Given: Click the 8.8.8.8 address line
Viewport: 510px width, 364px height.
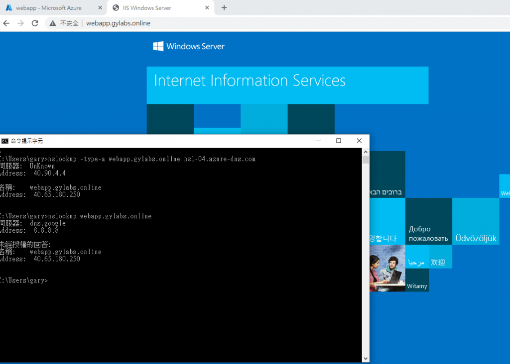Looking at the screenshot, I should tap(29, 231).
